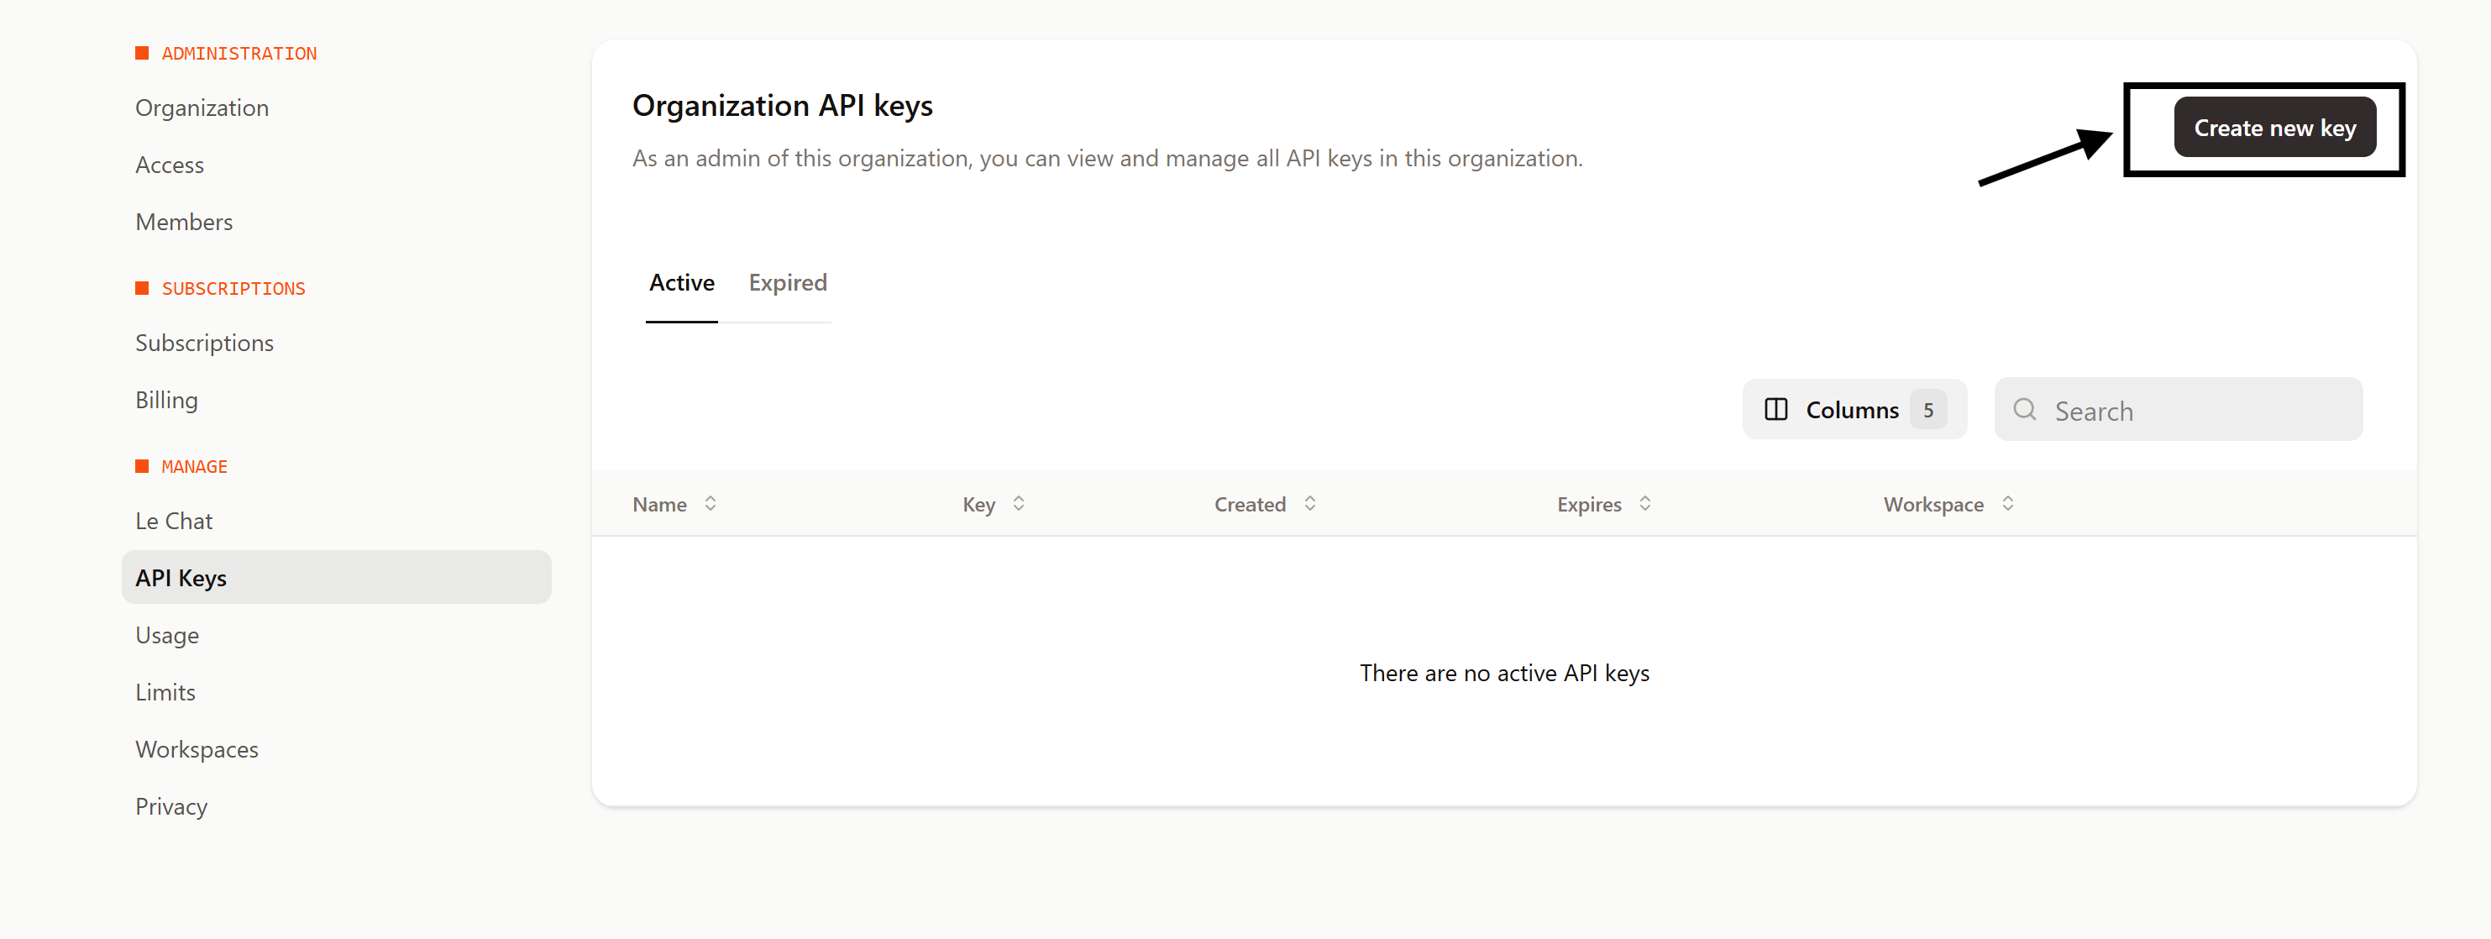Go to Workspaces
Screen dimensions: 2491x939
197,749
